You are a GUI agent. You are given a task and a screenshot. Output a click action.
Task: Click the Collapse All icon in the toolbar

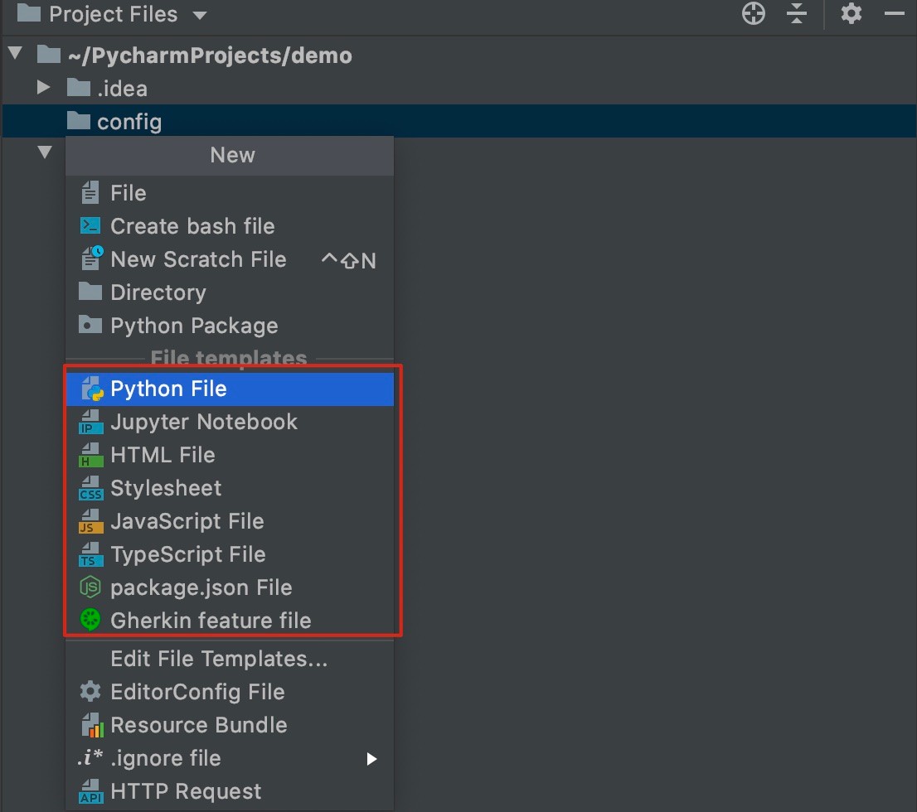[x=797, y=13]
